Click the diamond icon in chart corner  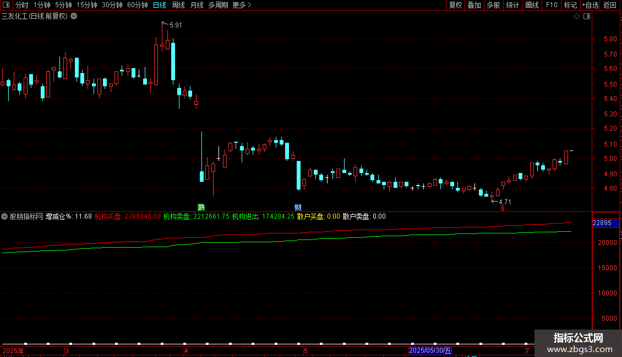click(577, 16)
